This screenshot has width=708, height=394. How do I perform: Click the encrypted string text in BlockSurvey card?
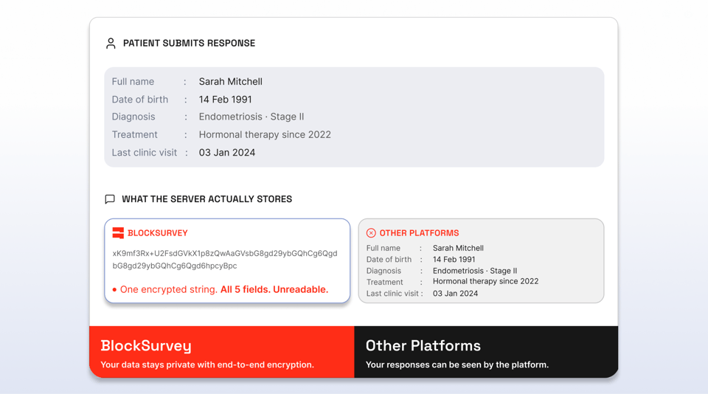click(225, 260)
